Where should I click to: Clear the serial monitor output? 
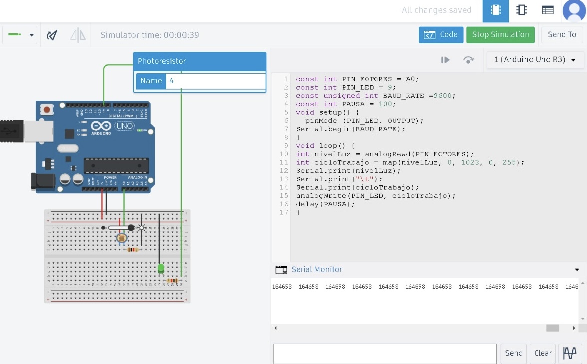[542, 353]
